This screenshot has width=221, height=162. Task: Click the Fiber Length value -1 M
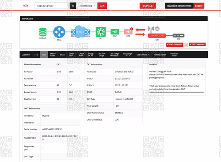tap(117, 106)
